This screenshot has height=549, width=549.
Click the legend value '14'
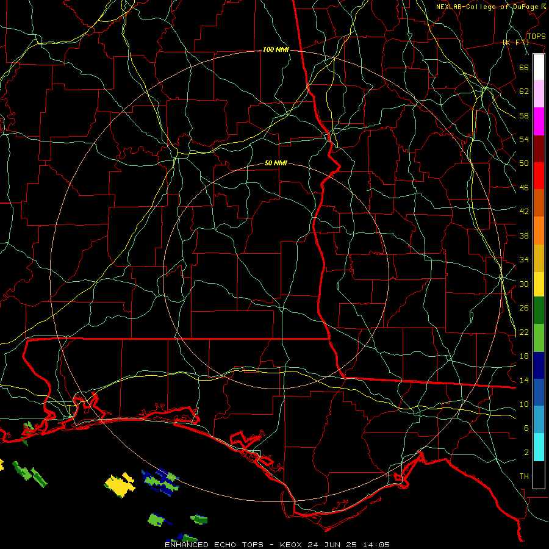pyautogui.click(x=524, y=380)
